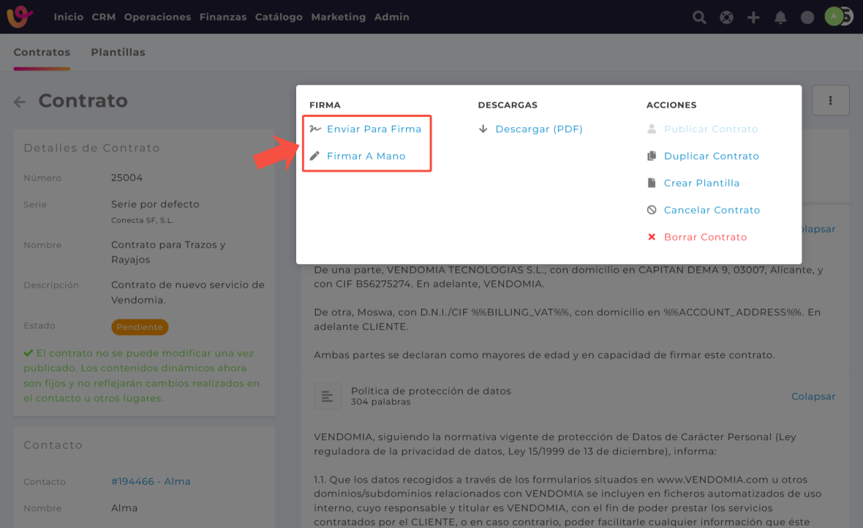The image size is (863, 528).
Task: Click the plus quick-create icon
Action: tap(753, 18)
